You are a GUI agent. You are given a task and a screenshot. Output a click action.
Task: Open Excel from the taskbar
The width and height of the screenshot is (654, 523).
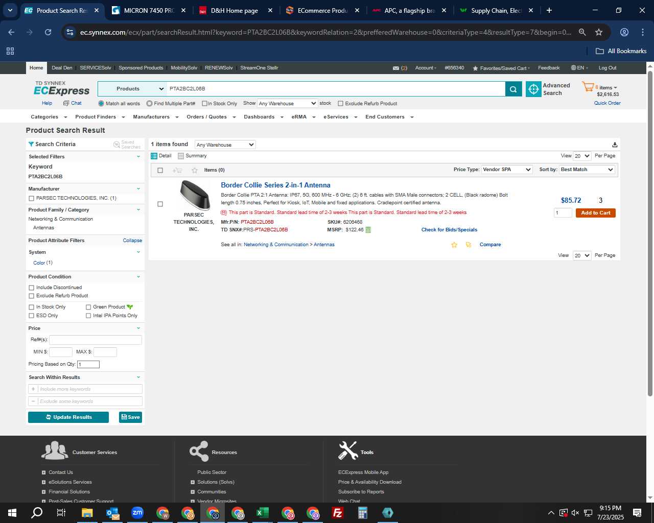click(x=262, y=513)
